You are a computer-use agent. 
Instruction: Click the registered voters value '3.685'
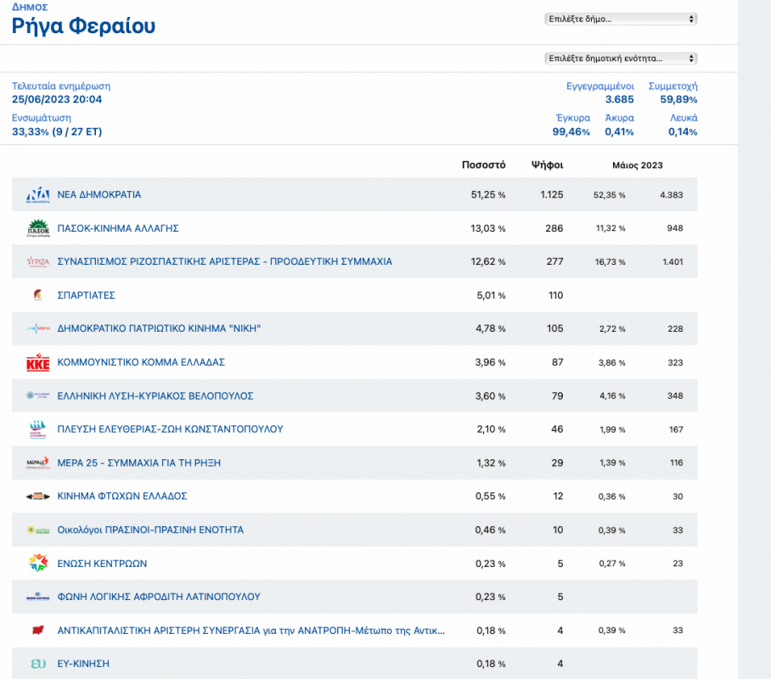click(x=620, y=99)
